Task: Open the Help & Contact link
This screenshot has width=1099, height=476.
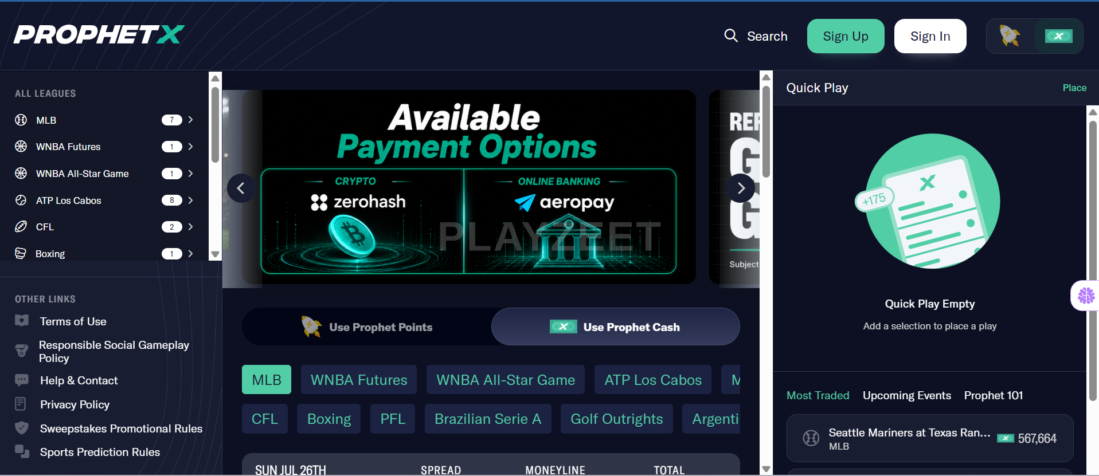Action: [x=79, y=380]
